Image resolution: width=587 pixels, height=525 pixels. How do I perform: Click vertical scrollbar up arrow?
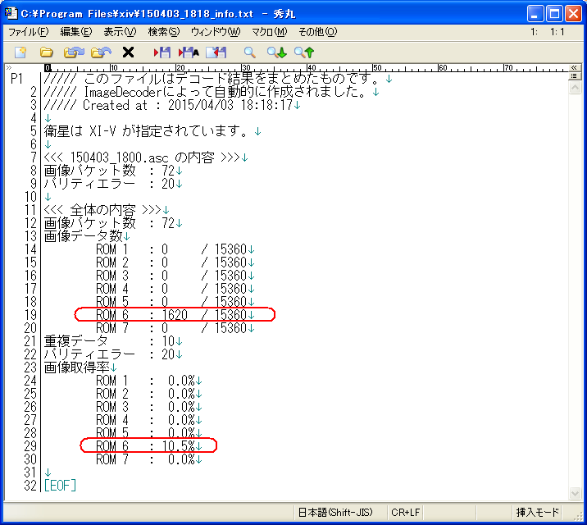pyautogui.click(x=575, y=88)
